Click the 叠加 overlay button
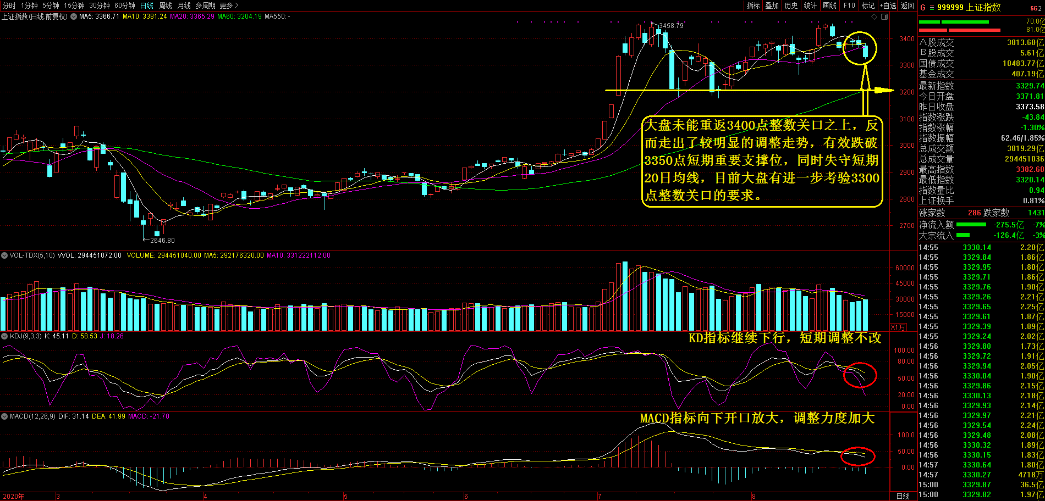 (772, 5)
